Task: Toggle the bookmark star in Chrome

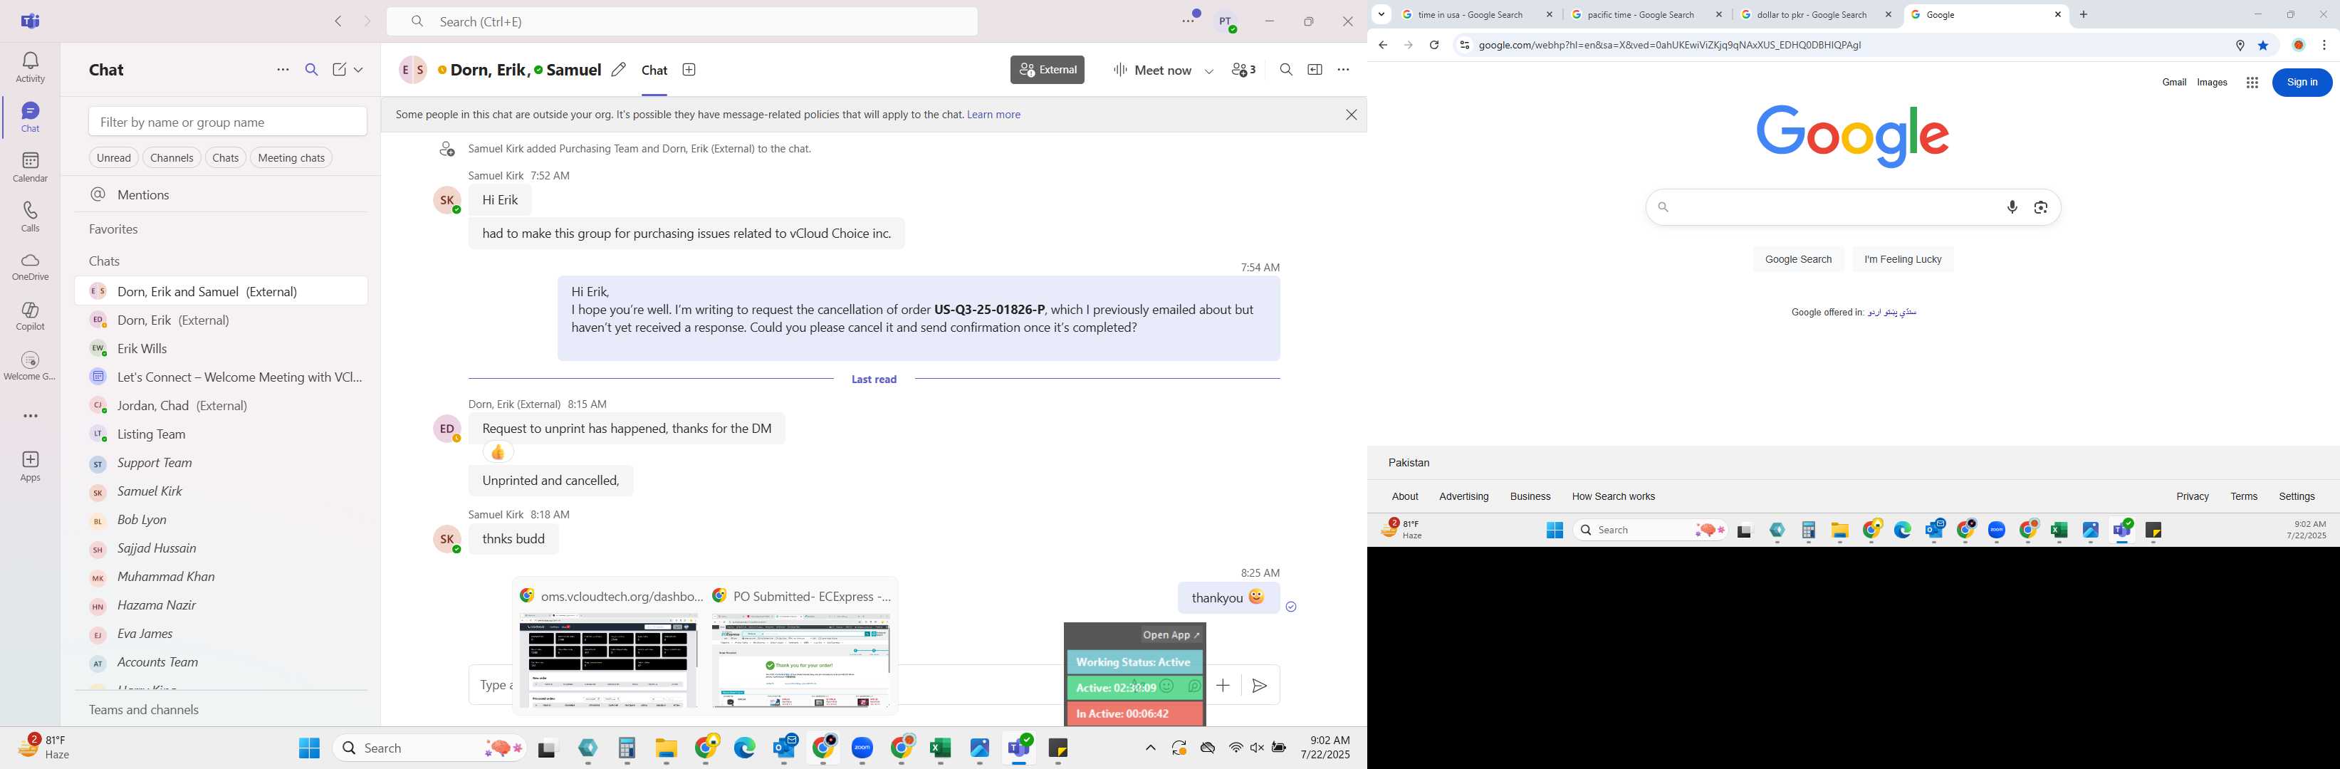Action: (x=2263, y=46)
